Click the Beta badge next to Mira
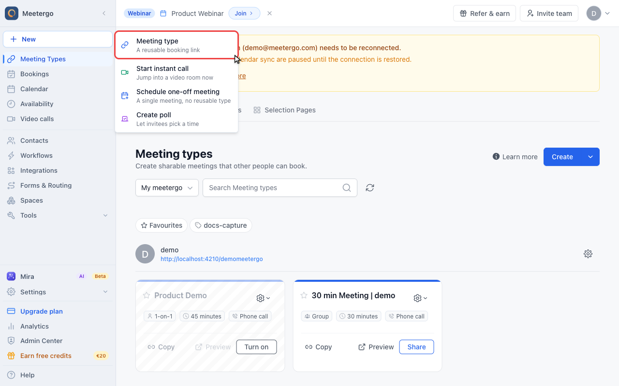The image size is (619, 386). tap(100, 276)
